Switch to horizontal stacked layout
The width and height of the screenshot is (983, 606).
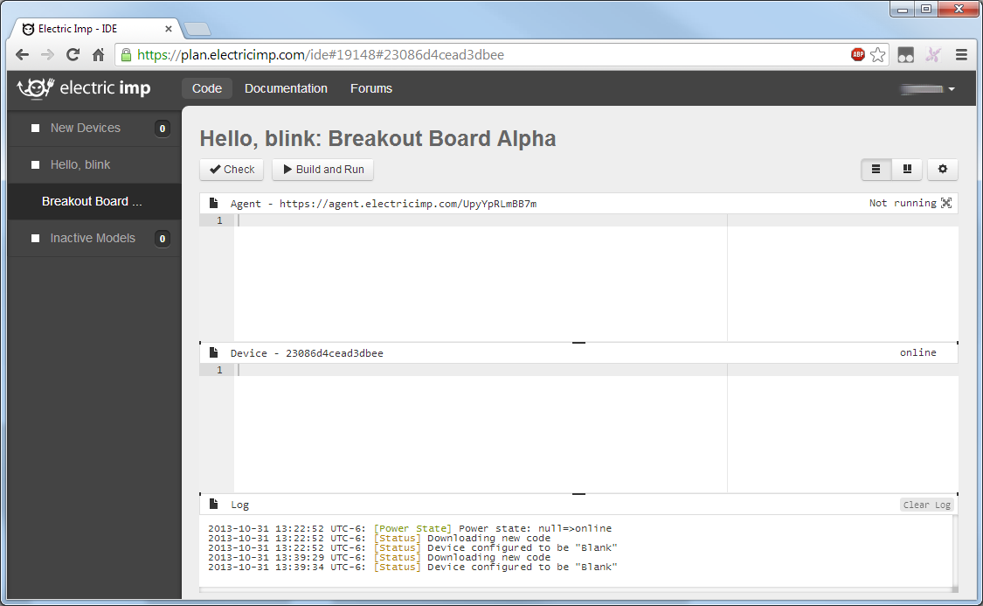pos(876,170)
